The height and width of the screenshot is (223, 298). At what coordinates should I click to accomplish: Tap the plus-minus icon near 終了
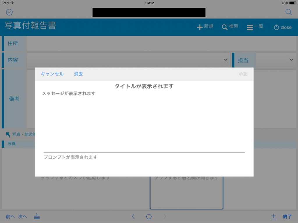(274, 216)
